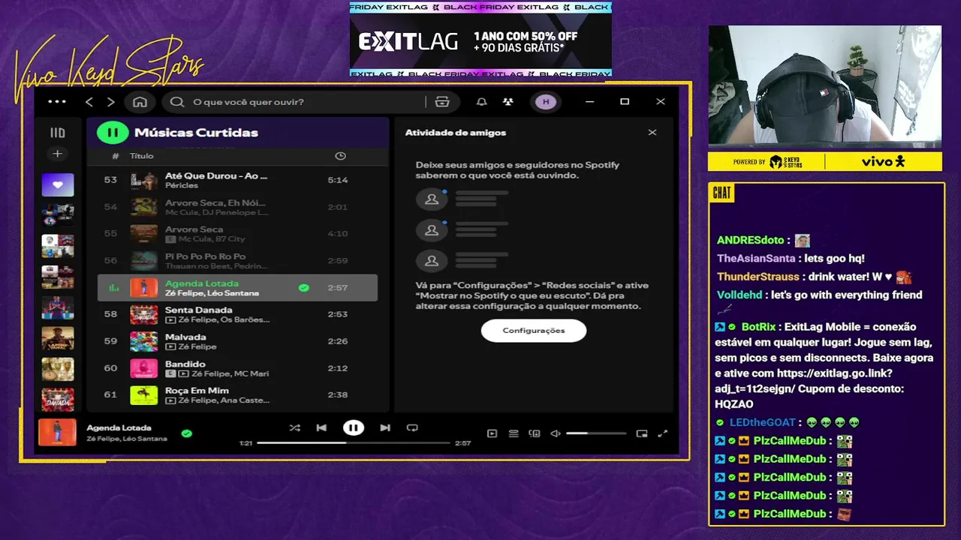Open the Browse icon in search bar
Viewport: 961px width, 540px height.
(442, 102)
